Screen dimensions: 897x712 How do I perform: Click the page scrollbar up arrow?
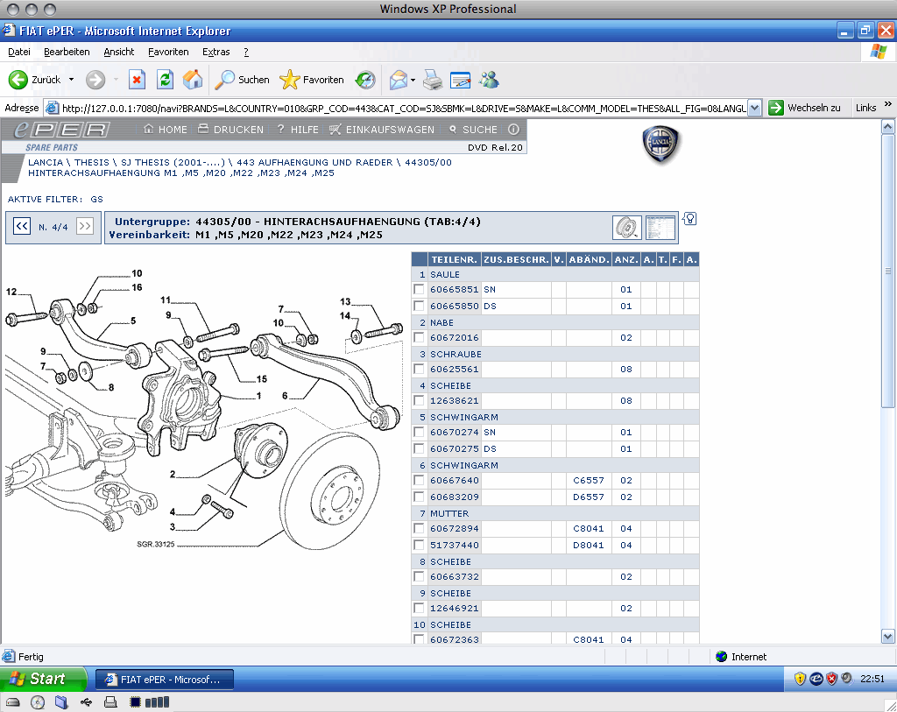[x=887, y=127]
